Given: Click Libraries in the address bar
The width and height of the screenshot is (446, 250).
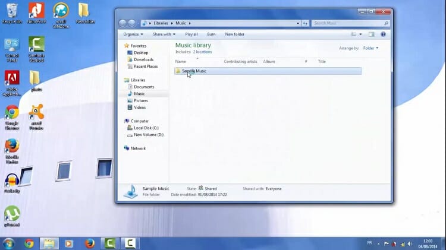Looking at the screenshot, I should pyautogui.click(x=161, y=23).
